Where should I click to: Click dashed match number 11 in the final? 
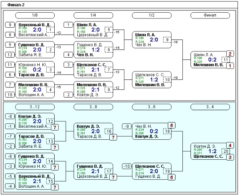coord(226,60)
